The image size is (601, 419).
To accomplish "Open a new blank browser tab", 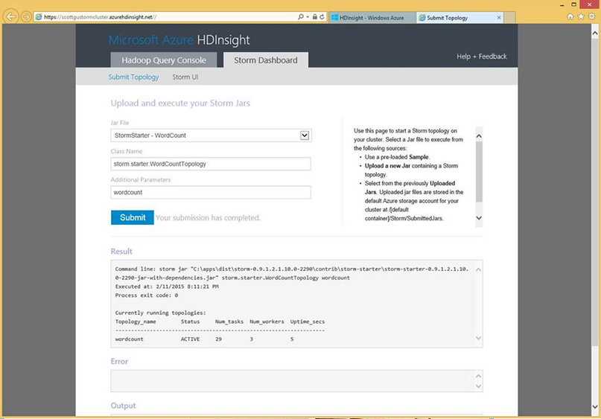I will click(x=509, y=18).
